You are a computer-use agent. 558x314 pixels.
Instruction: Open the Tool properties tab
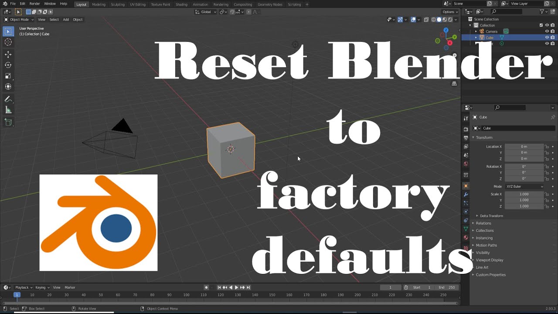pyautogui.click(x=466, y=118)
